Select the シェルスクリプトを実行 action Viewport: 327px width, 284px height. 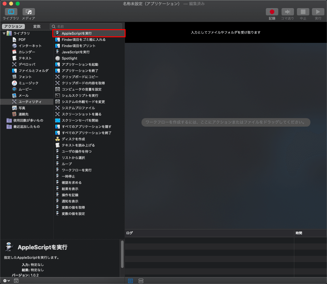coord(89,96)
